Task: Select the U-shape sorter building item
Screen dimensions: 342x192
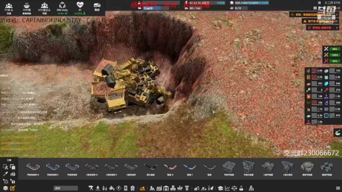Action: tap(288, 169)
